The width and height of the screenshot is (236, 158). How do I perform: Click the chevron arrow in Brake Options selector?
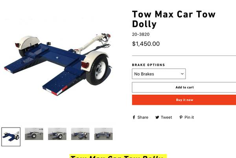pos(182,74)
